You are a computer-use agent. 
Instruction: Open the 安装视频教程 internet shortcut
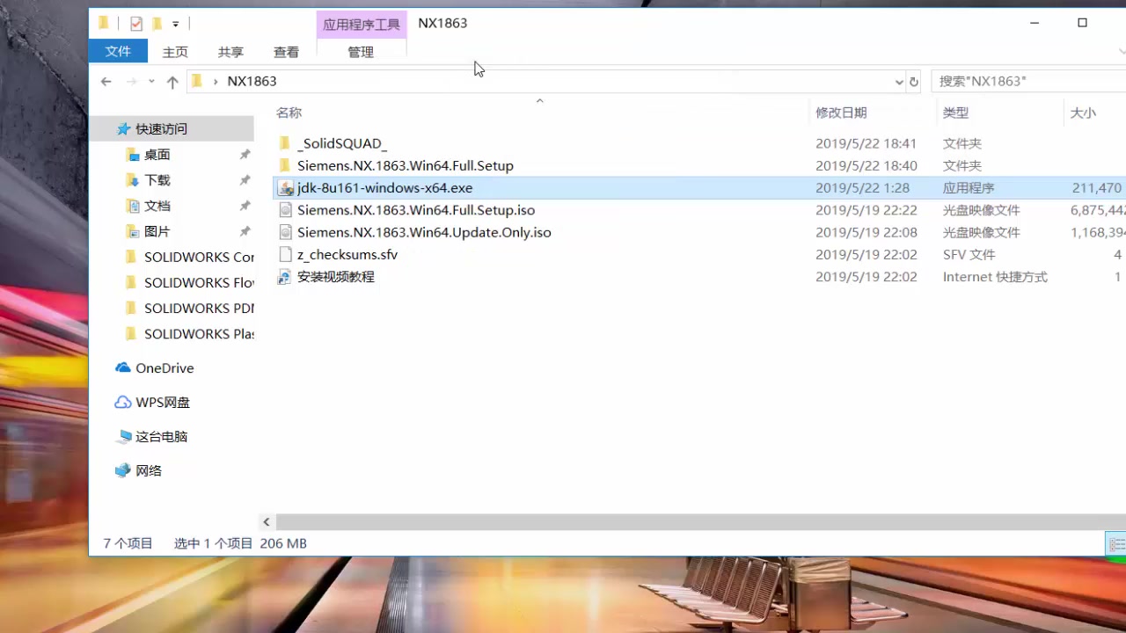click(x=335, y=276)
